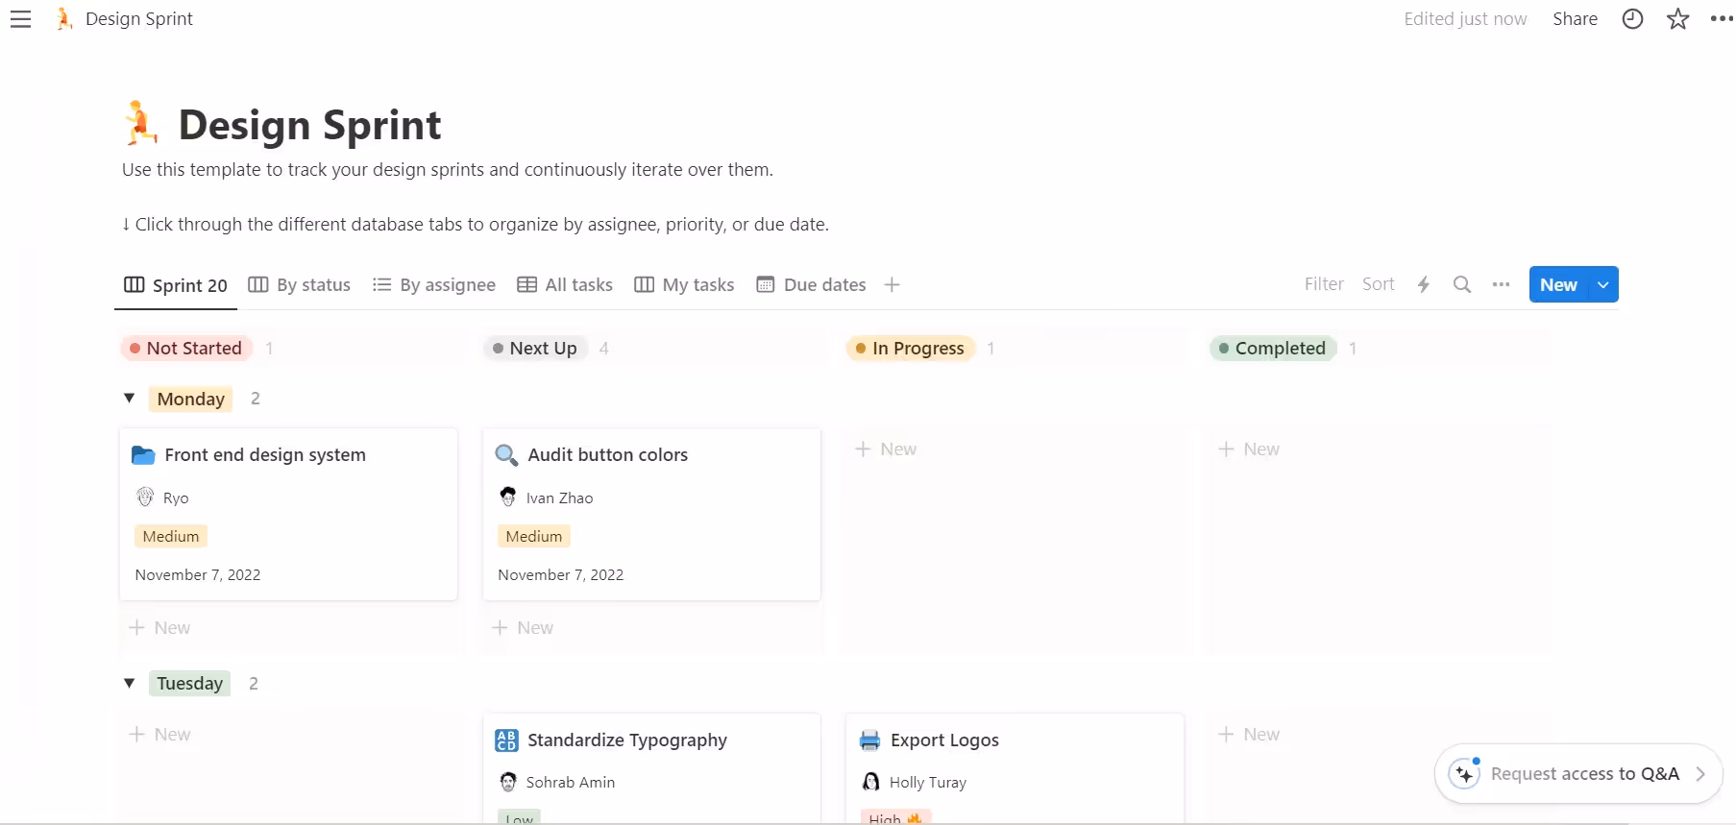Open the sidebar hamburger menu
Screen dimensions: 1736x825
click(20, 19)
